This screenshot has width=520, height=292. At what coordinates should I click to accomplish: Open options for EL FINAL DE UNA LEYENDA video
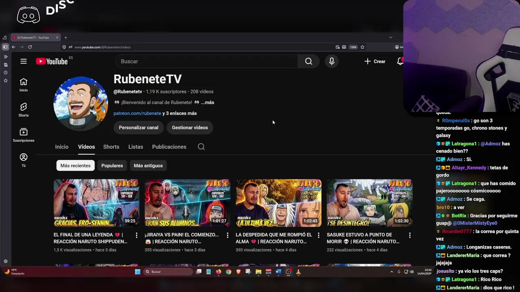tap(136, 235)
